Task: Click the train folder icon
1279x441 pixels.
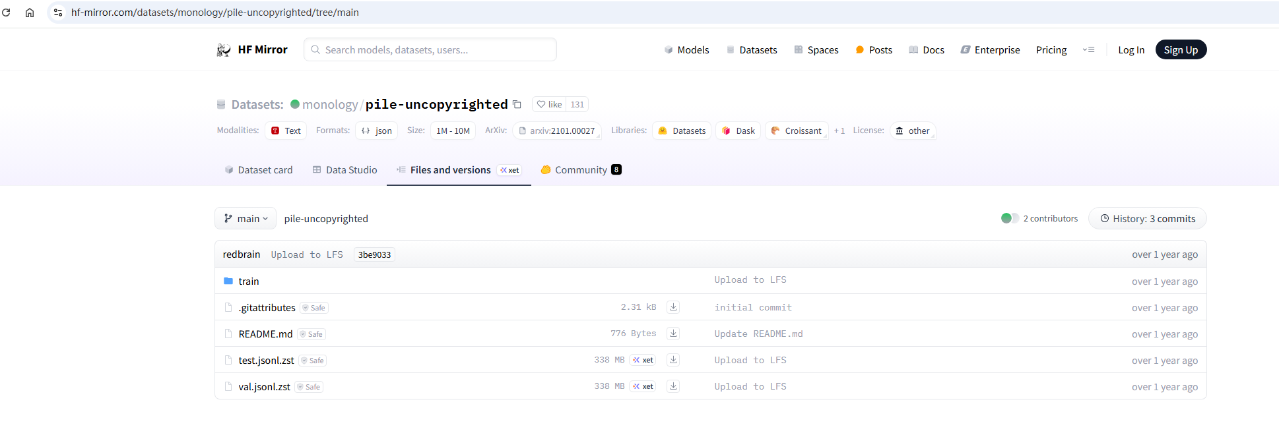Action: (228, 281)
